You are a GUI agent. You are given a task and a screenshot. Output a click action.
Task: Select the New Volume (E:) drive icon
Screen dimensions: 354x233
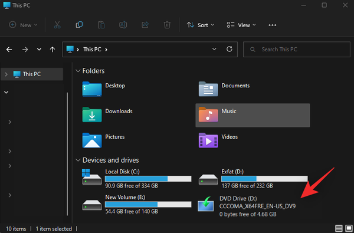[92, 205]
